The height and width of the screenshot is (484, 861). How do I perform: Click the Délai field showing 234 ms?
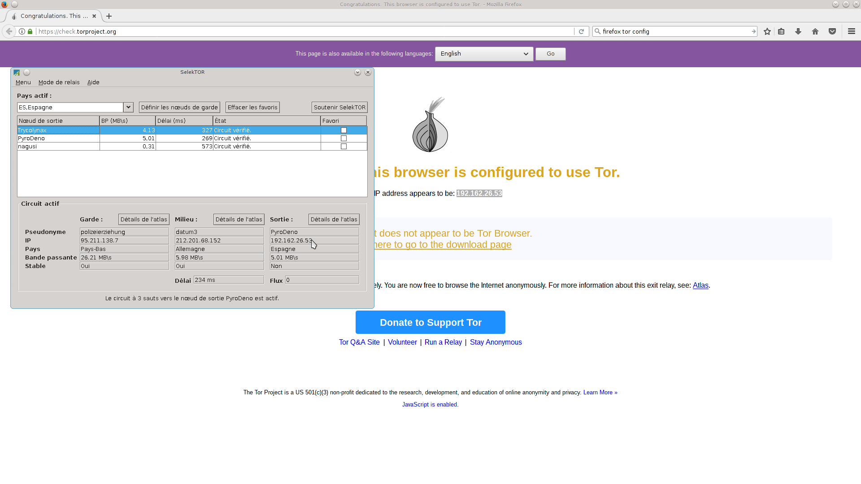(229, 280)
